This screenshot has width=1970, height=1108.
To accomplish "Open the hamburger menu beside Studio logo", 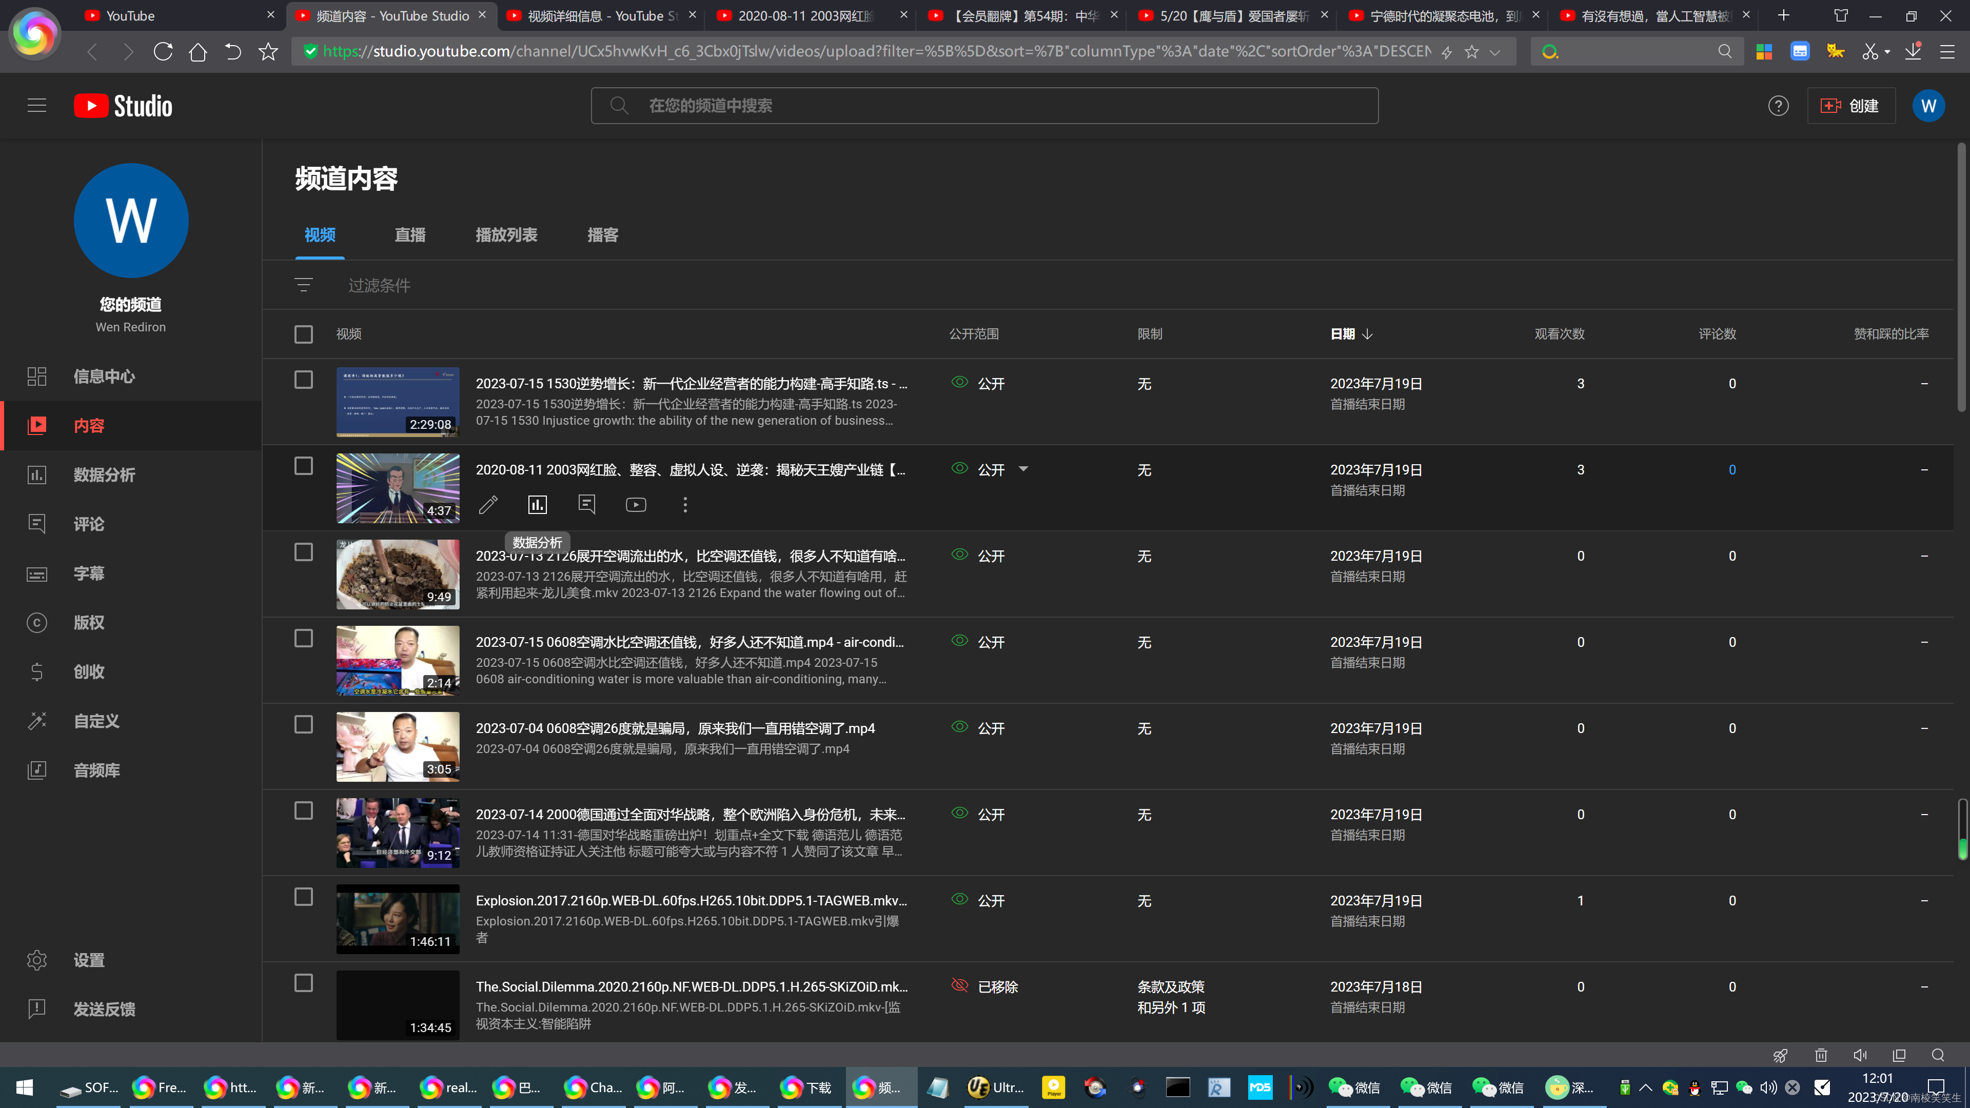I will coord(37,106).
